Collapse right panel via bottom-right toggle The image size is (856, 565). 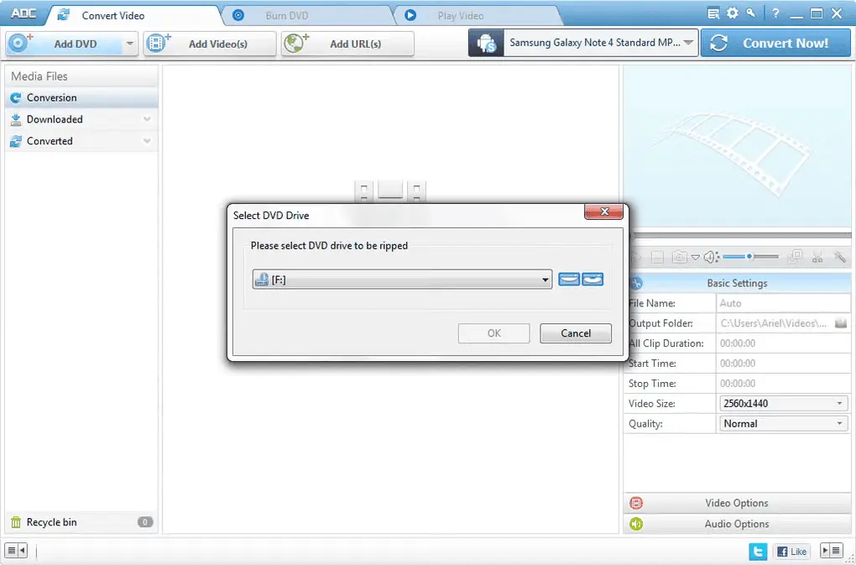832,550
